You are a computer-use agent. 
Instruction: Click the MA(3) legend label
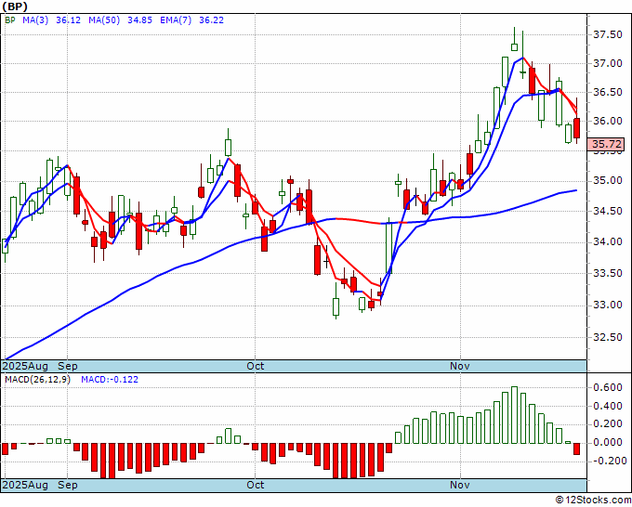coord(35,20)
